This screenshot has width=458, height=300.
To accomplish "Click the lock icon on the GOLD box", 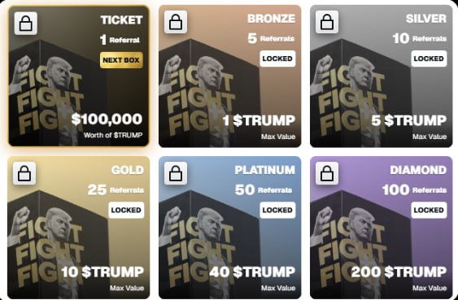I will 24,173.
